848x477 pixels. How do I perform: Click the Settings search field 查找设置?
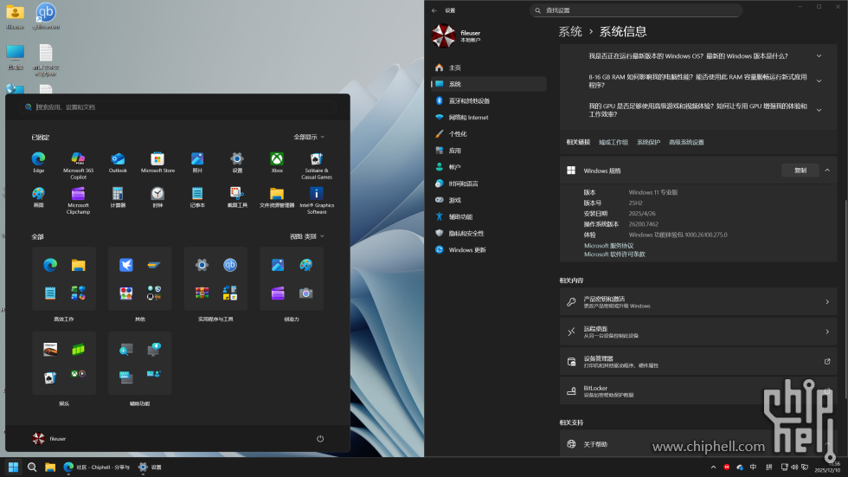[636, 10]
